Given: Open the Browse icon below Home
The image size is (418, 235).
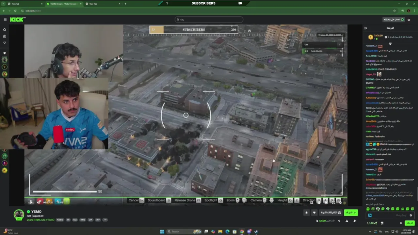Looking at the screenshot, I should pyautogui.click(x=5, y=36).
